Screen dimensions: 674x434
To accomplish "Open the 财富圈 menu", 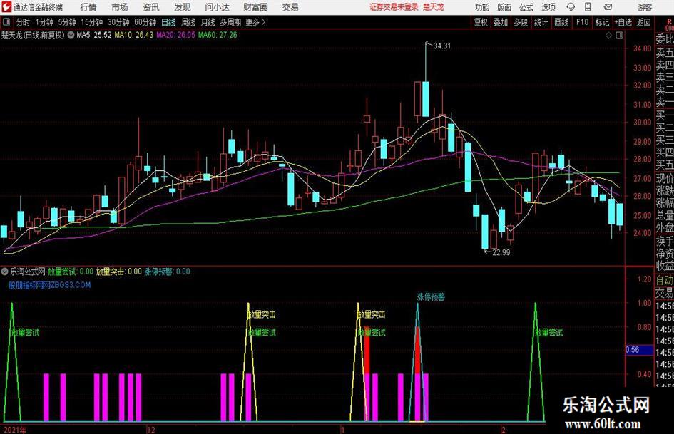I will [255, 7].
